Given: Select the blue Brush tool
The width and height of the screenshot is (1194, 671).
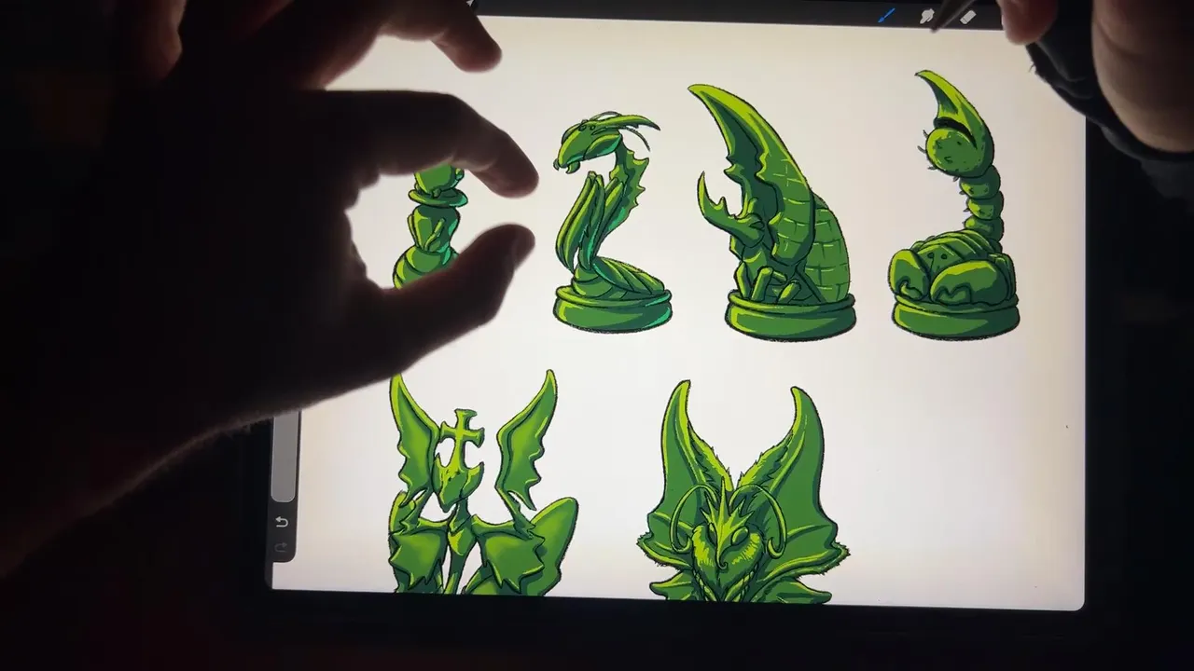Looking at the screenshot, I should [886, 14].
